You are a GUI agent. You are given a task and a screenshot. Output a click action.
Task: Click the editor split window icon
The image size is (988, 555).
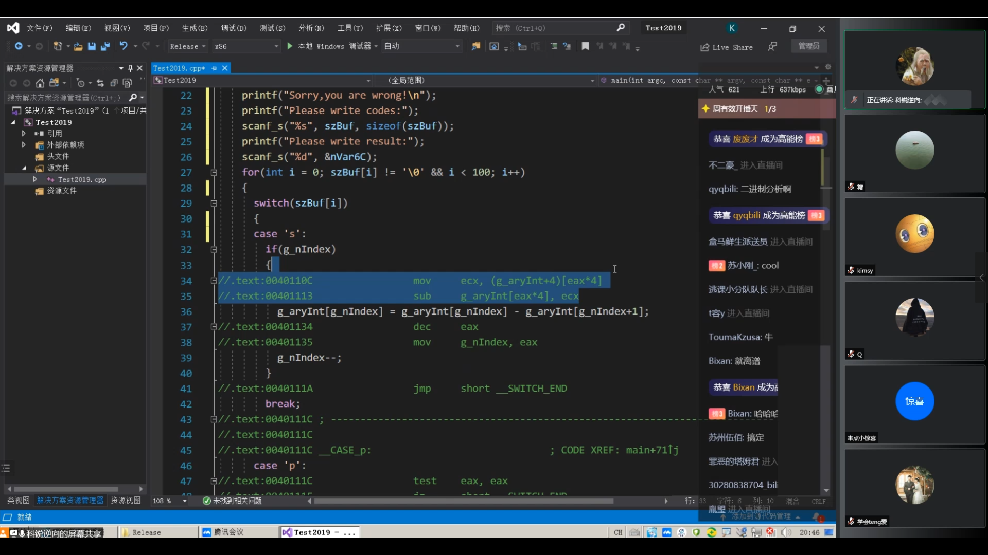point(826,80)
